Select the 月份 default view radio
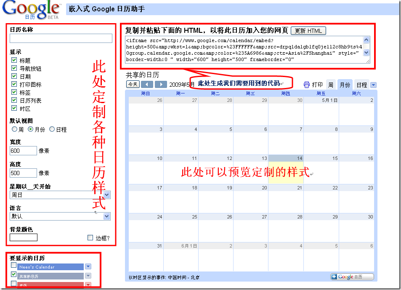The width and height of the screenshot is (401, 290). point(30,129)
